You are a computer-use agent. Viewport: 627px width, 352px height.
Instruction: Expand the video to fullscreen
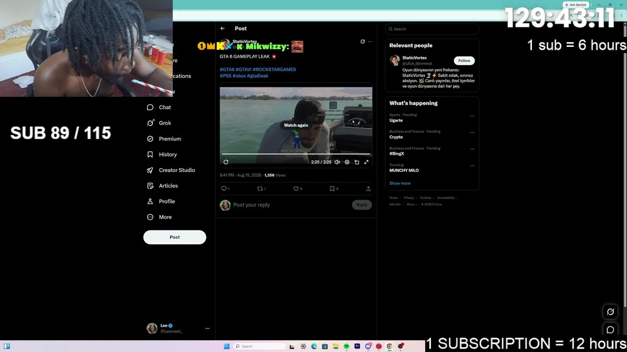(x=366, y=162)
